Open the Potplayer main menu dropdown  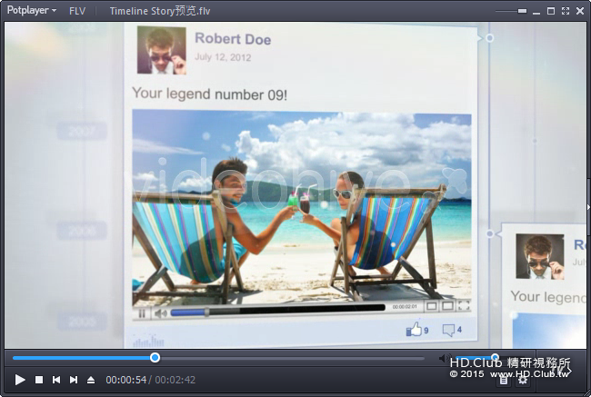click(32, 11)
